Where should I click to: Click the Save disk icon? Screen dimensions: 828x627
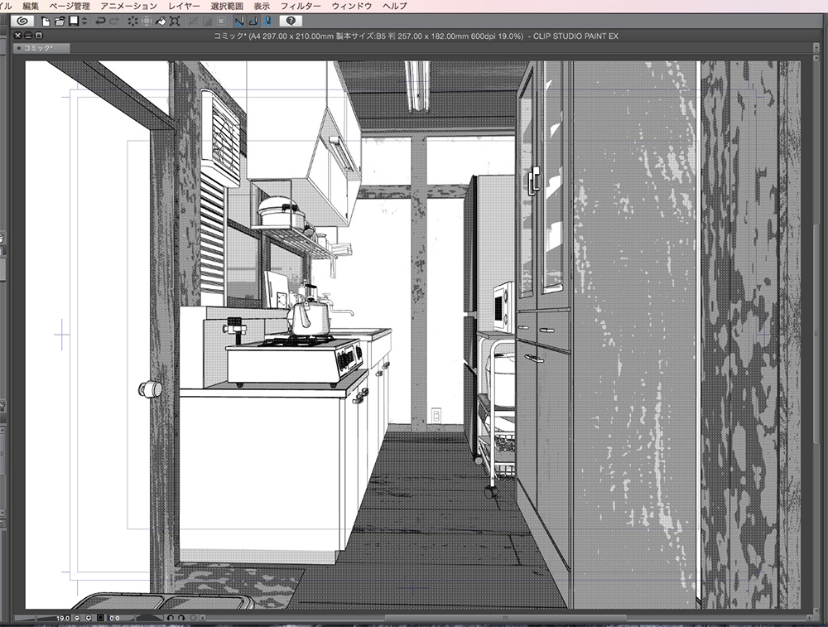[x=74, y=22]
